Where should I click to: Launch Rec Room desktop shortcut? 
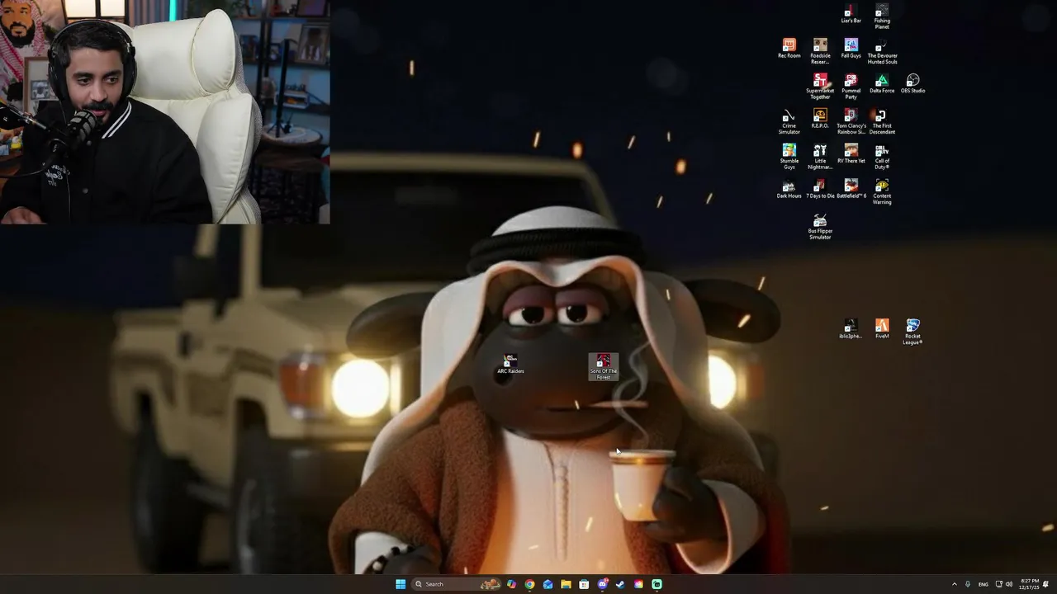click(x=789, y=49)
